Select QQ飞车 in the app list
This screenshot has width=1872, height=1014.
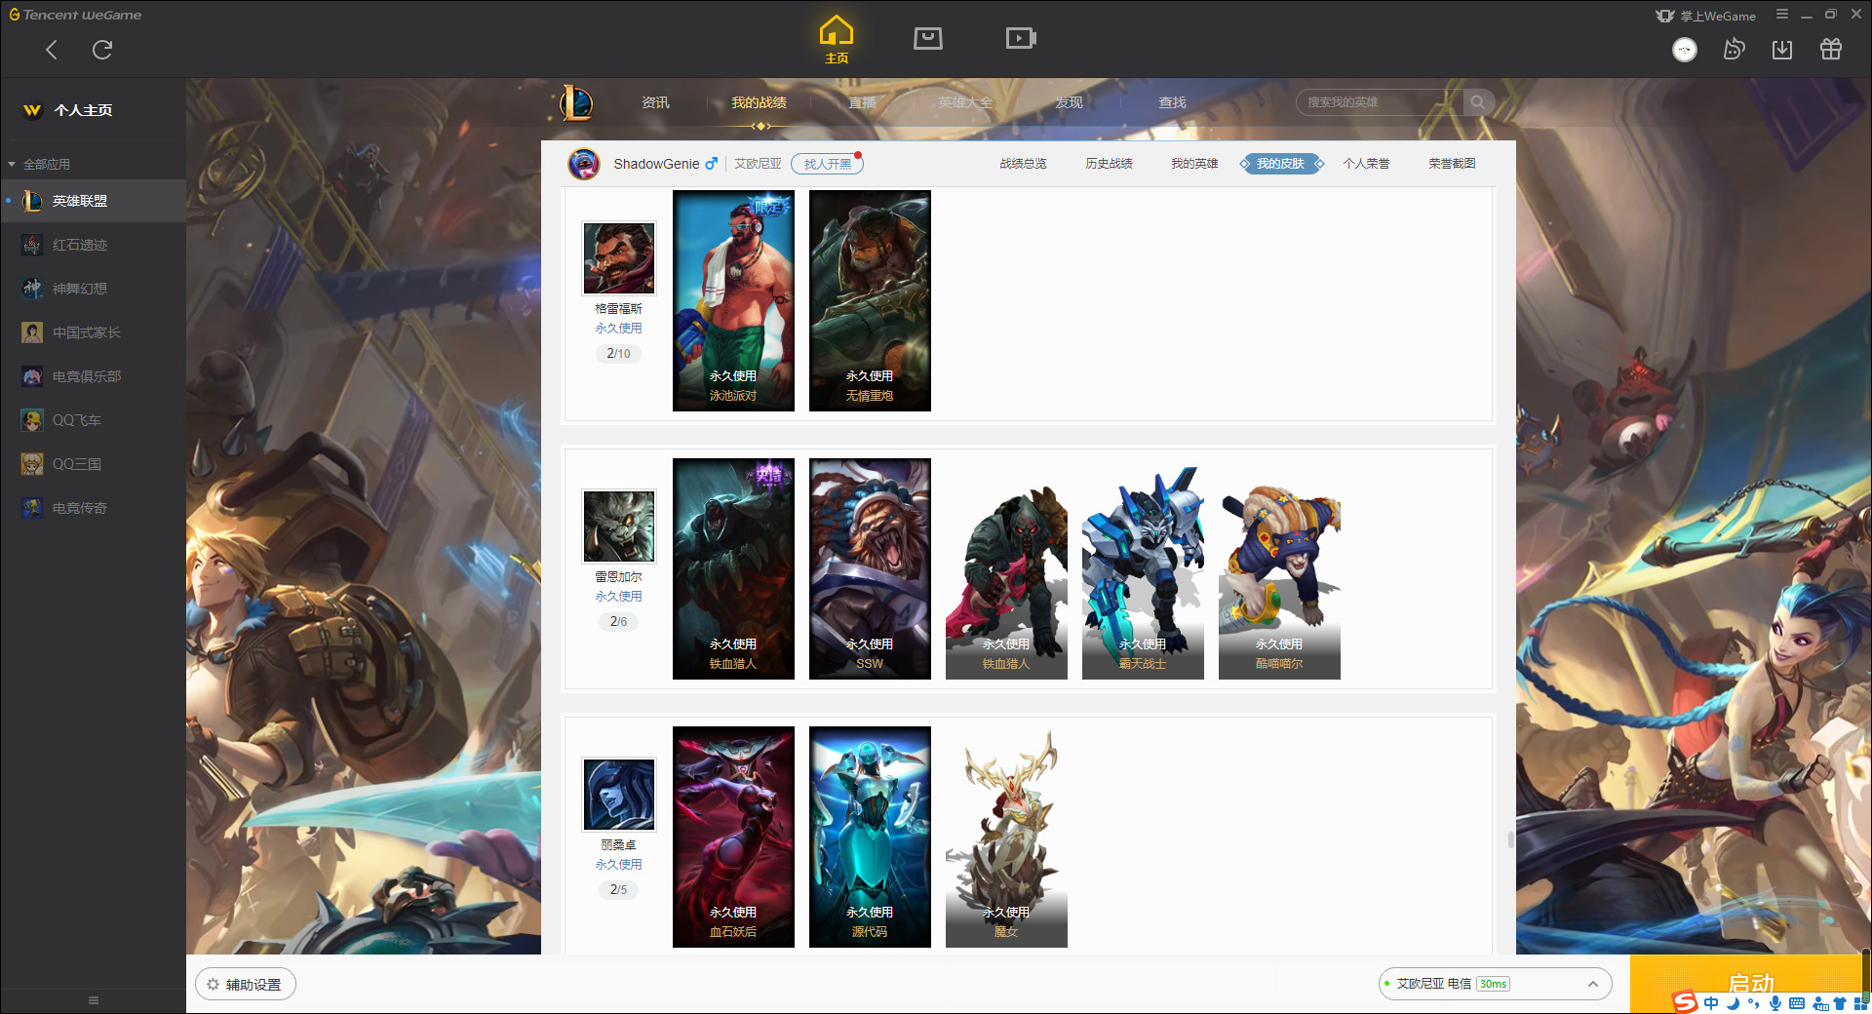click(93, 420)
